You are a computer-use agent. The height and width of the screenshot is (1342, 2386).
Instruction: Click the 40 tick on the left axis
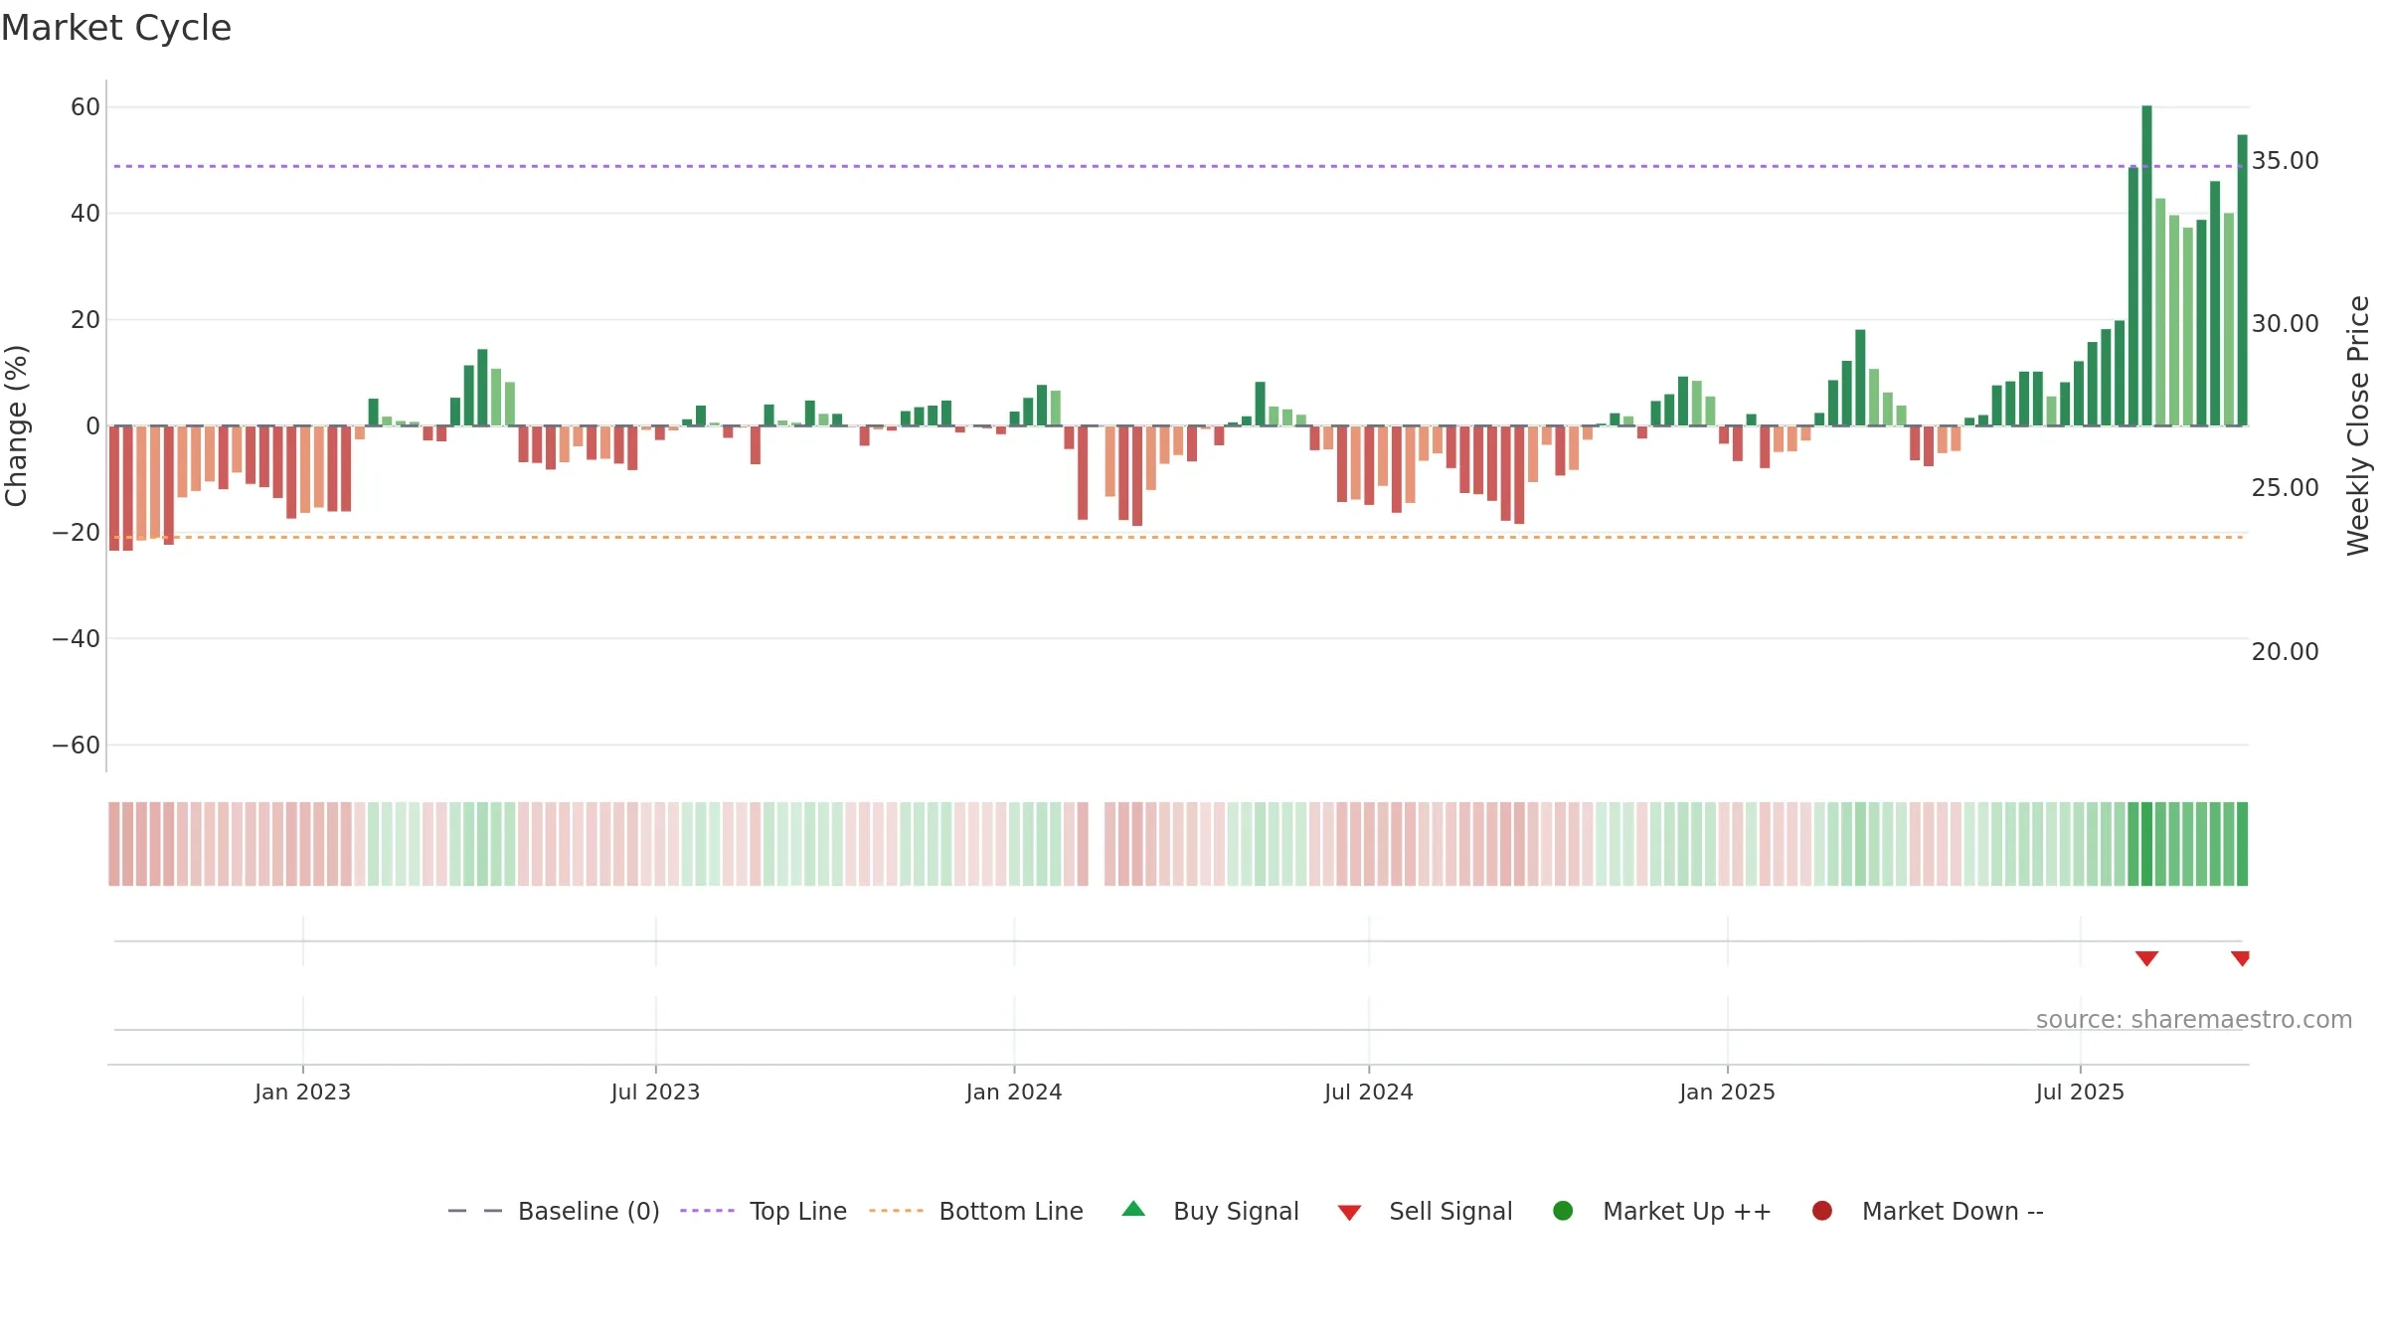click(x=85, y=213)
